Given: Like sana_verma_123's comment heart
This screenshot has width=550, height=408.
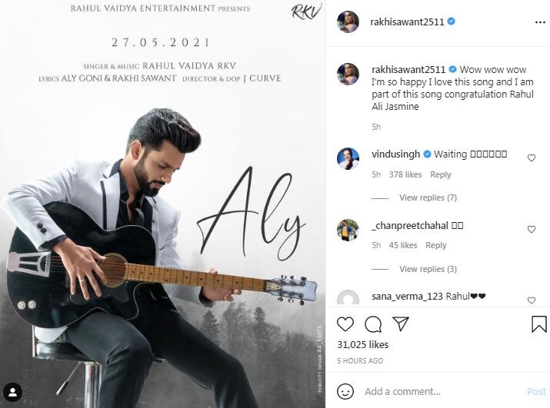Looking at the screenshot, I should (x=532, y=300).
